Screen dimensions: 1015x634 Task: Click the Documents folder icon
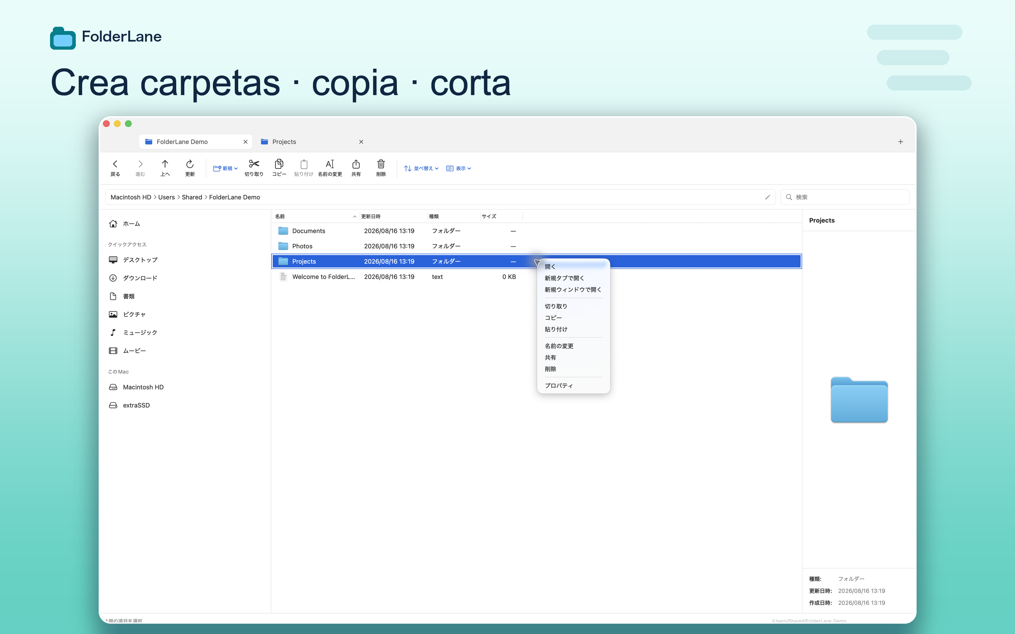point(283,231)
